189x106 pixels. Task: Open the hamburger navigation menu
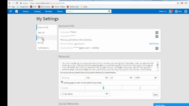point(11,11)
